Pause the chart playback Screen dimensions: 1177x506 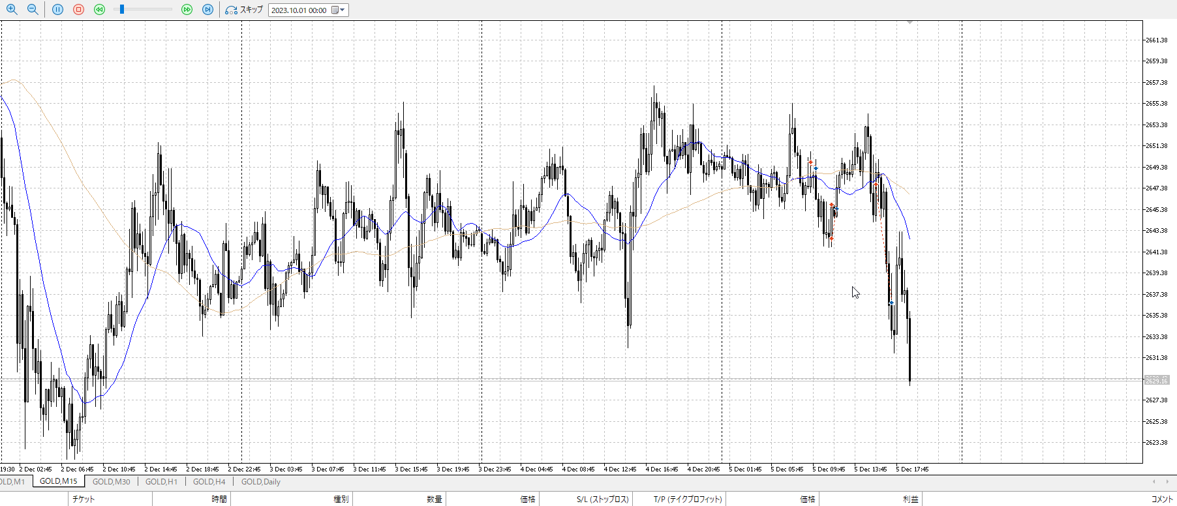(x=58, y=10)
